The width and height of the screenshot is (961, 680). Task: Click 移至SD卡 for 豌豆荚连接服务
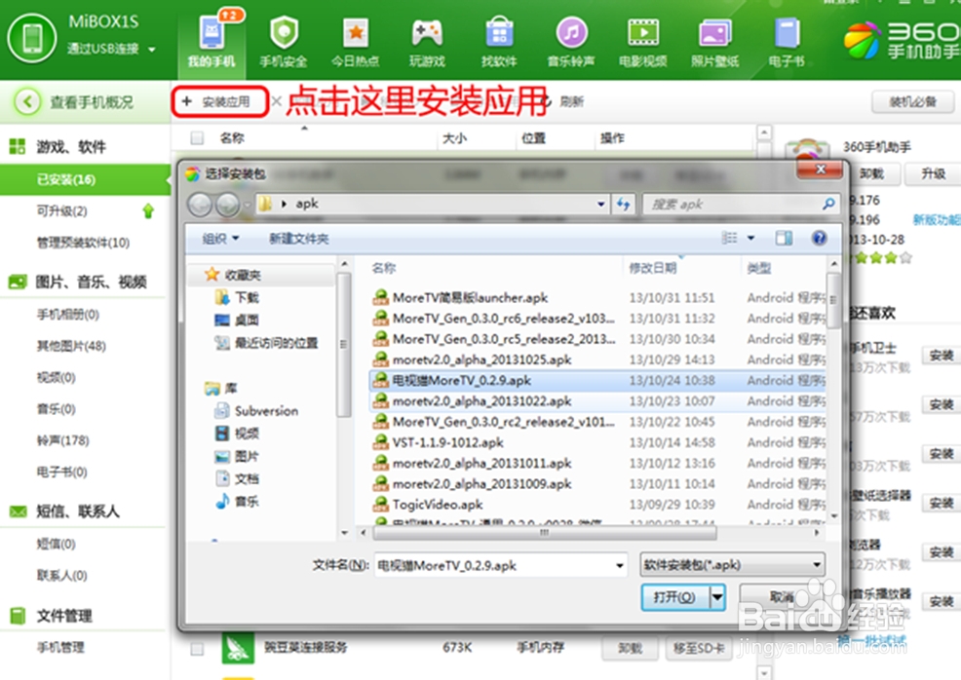(x=698, y=648)
